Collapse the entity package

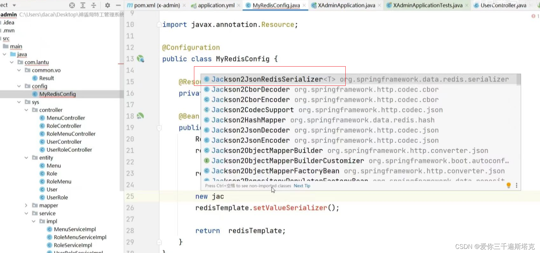(x=26, y=158)
